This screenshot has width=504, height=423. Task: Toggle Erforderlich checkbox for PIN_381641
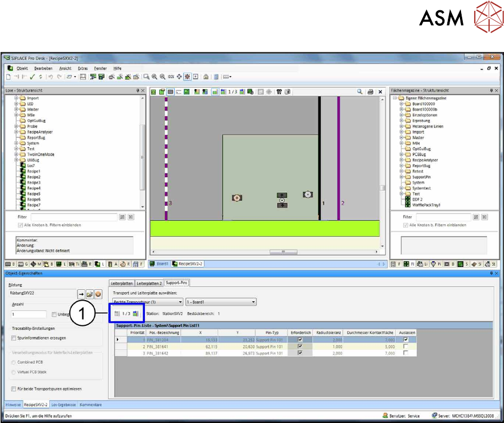pyautogui.click(x=300, y=346)
